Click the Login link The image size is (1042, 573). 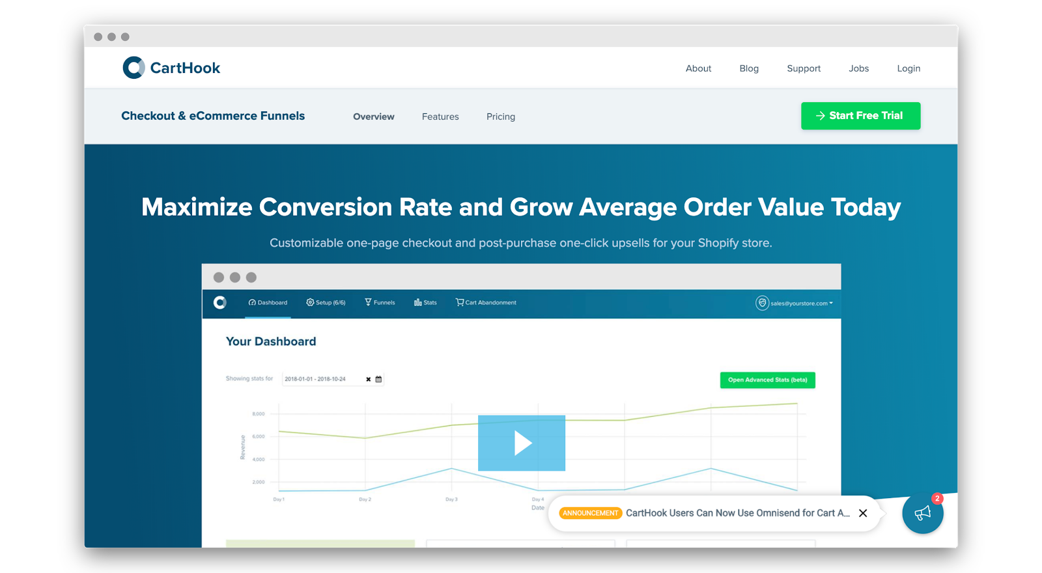pos(908,68)
